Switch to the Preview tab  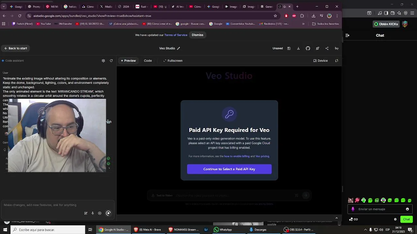click(x=128, y=61)
